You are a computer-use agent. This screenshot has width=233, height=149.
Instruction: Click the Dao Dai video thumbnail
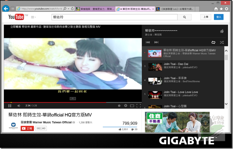pyautogui.click(x=155, y=67)
